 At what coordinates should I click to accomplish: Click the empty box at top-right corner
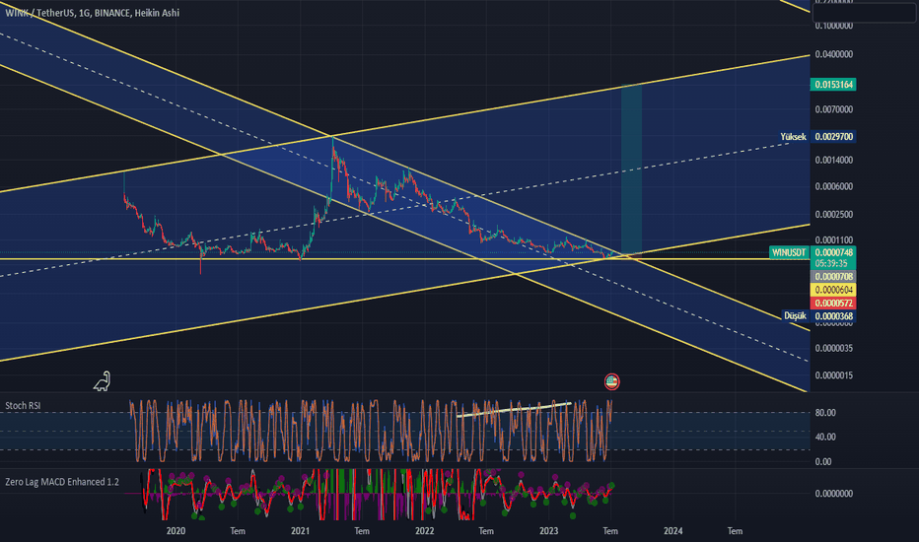(x=865, y=12)
